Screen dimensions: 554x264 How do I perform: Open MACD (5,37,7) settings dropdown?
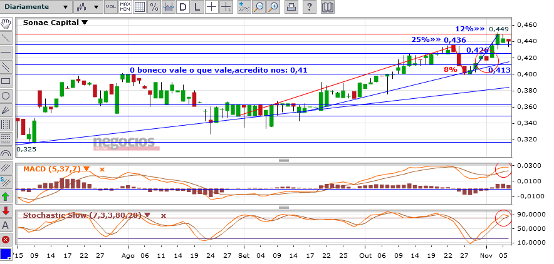(x=86, y=169)
